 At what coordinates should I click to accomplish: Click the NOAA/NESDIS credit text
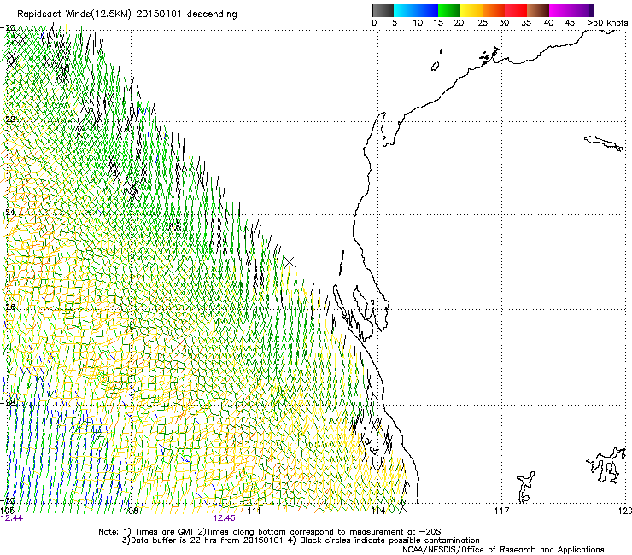[x=503, y=550]
